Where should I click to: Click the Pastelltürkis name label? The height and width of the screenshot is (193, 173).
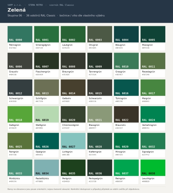coord(42,178)
